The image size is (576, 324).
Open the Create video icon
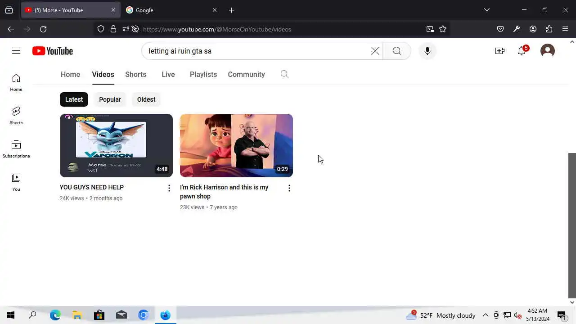500,51
